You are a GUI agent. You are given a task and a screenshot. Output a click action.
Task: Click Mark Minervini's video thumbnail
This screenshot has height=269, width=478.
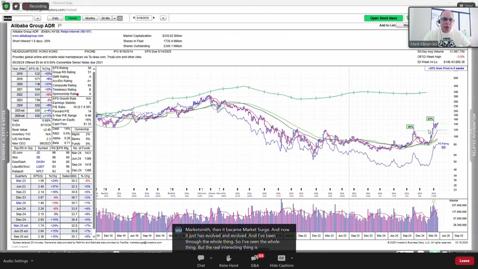pos(443,27)
